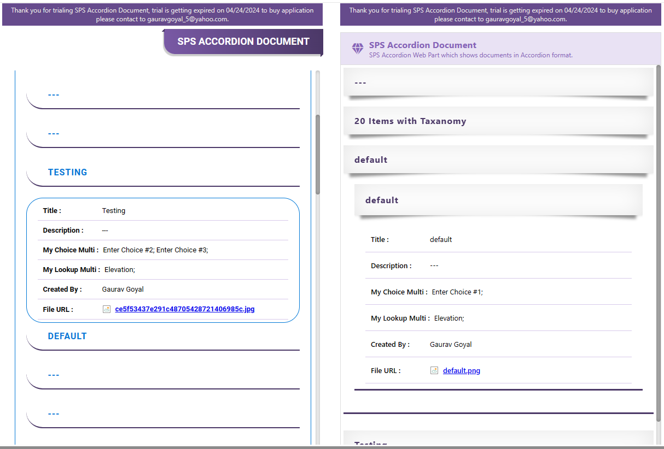Click the left panel vertical scrollbar thumb
The image size is (664, 449).
click(318, 155)
